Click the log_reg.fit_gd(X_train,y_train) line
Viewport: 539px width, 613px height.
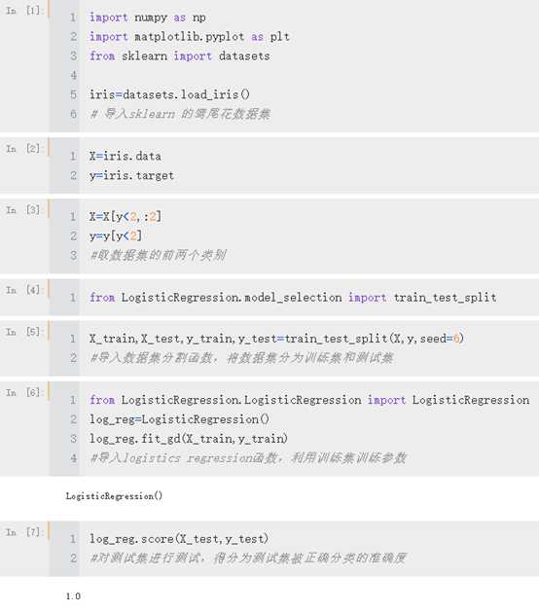[189, 439]
